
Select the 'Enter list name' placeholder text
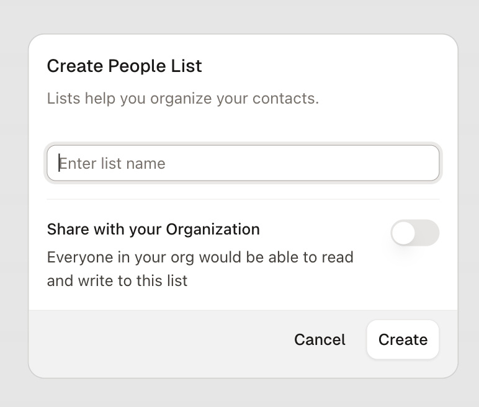pos(112,163)
